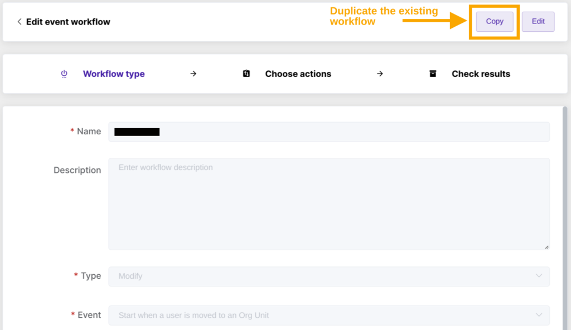Click the Check results archive icon
The height and width of the screenshot is (330, 571).
click(x=433, y=74)
